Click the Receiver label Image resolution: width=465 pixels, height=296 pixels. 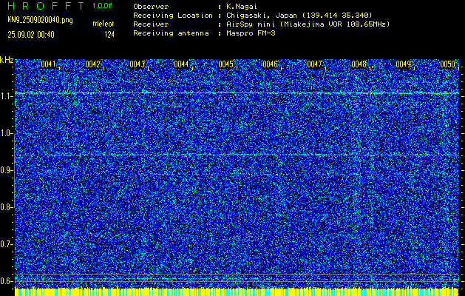pyautogui.click(x=151, y=24)
